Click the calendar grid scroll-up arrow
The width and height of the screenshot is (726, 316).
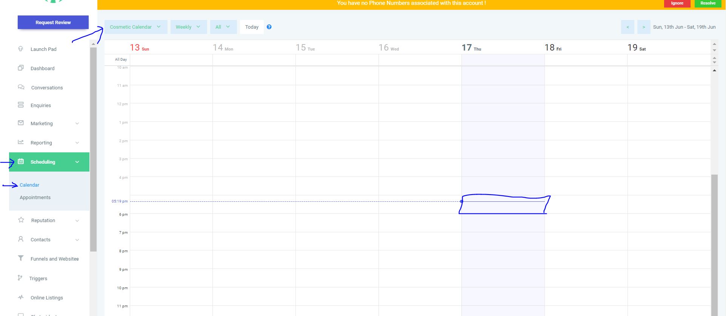tap(714, 71)
